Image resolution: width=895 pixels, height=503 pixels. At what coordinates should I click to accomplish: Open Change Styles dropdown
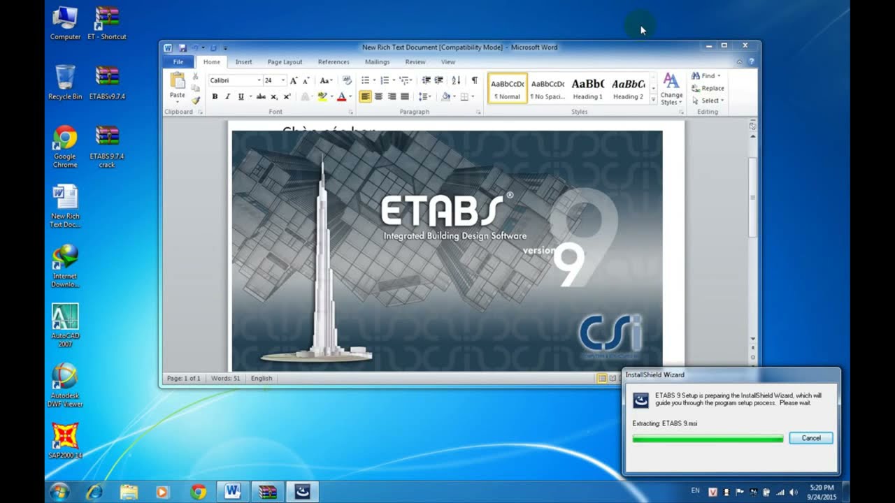(671, 88)
